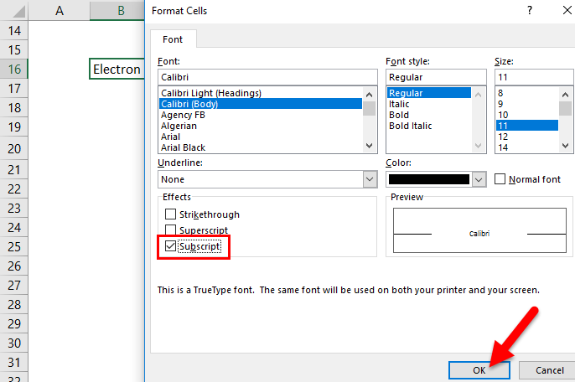The width and height of the screenshot is (575, 382).
Task: Open the Color dropdown arrow
Action: click(x=479, y=179)
